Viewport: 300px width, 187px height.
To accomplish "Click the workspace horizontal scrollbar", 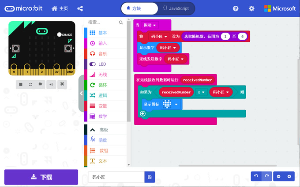I will pyautogui.click(x=228, y=165).
